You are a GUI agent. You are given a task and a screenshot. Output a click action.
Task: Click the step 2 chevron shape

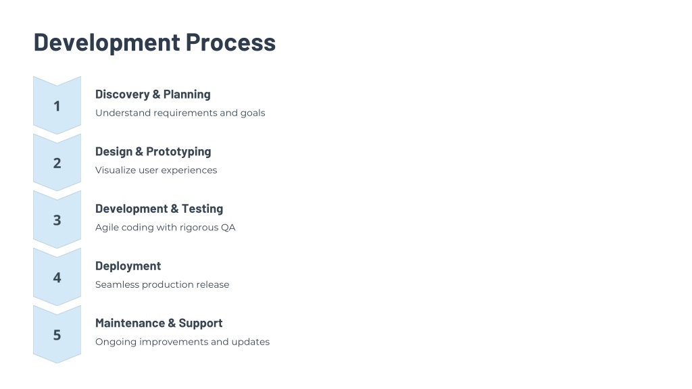tap(57, 163)
